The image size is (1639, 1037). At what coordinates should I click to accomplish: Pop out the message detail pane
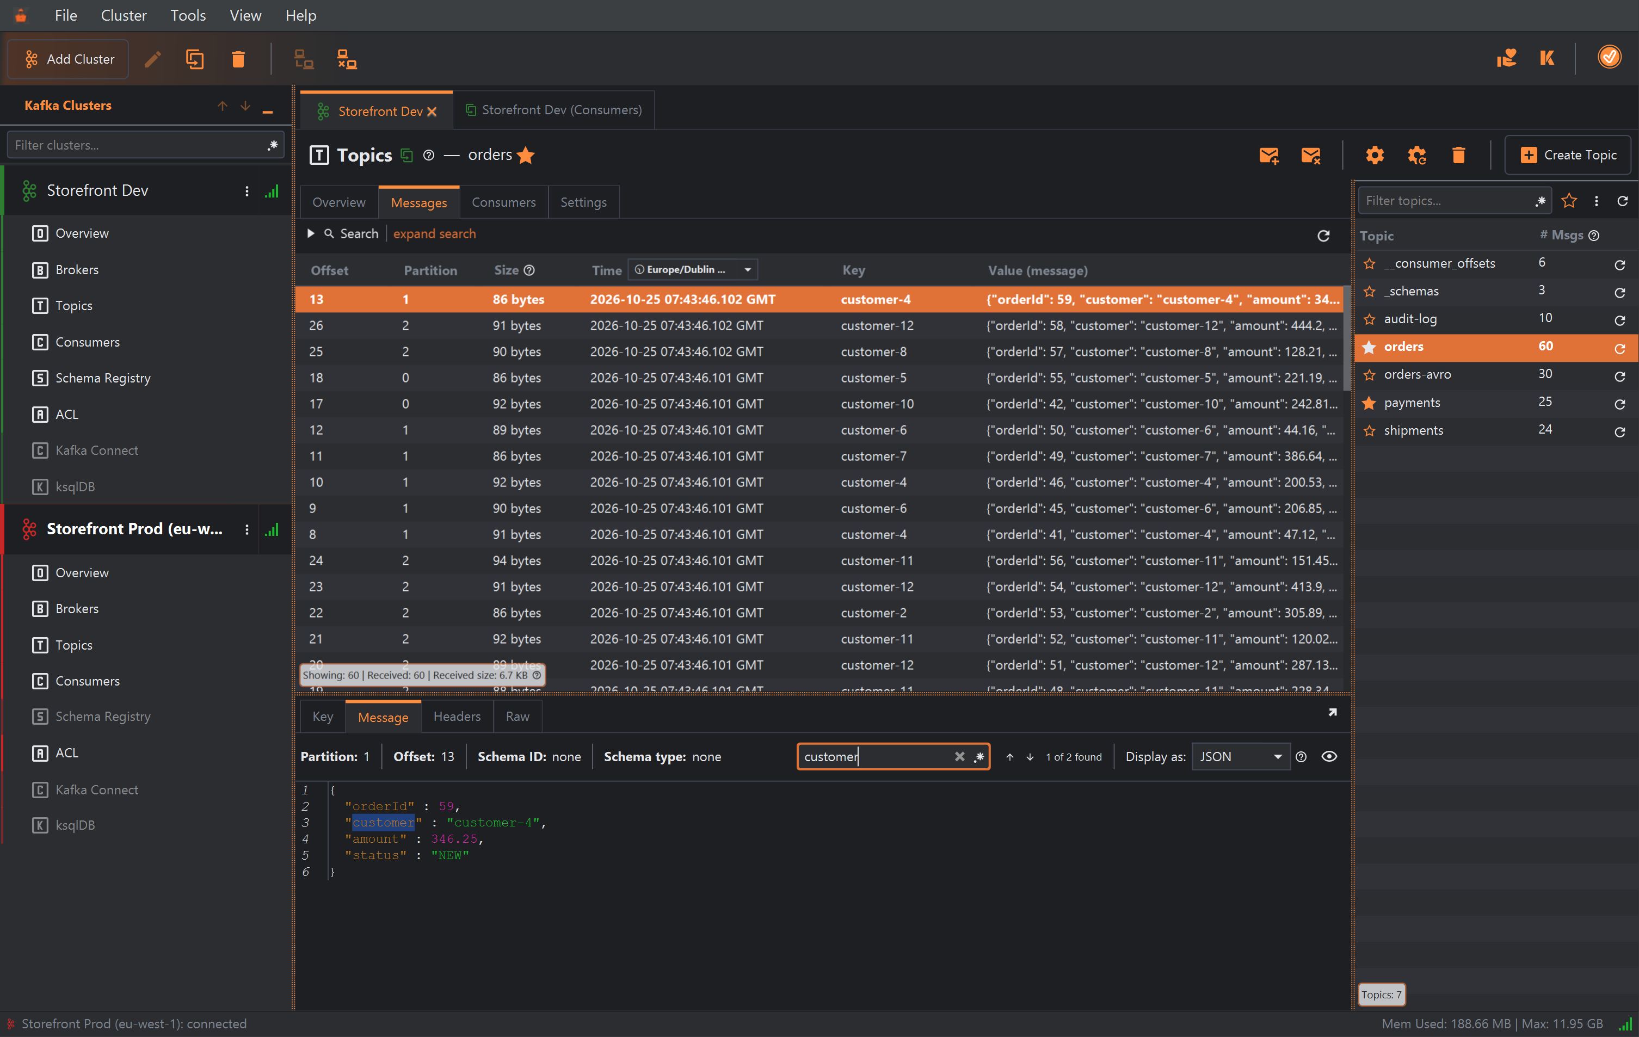click(1332, 712)
